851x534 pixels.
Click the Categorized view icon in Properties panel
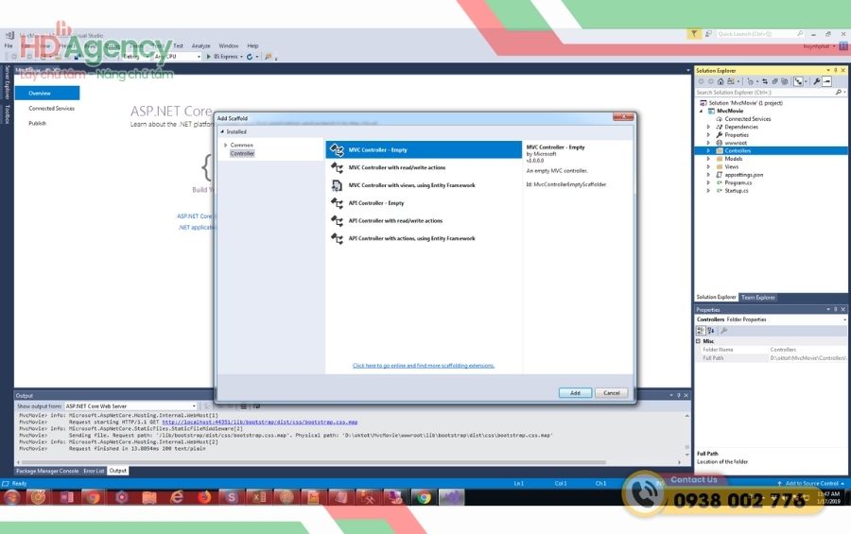[x=701, y=331]
